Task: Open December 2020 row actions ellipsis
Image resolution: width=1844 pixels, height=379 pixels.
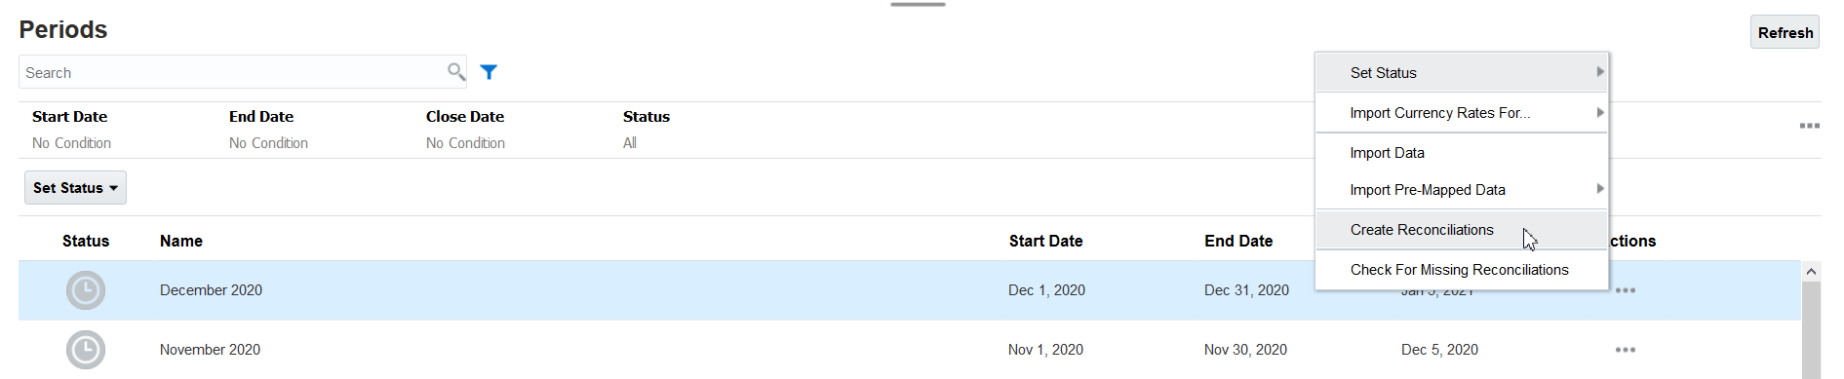Action: pyautogui.click(x=1625, y=290)
